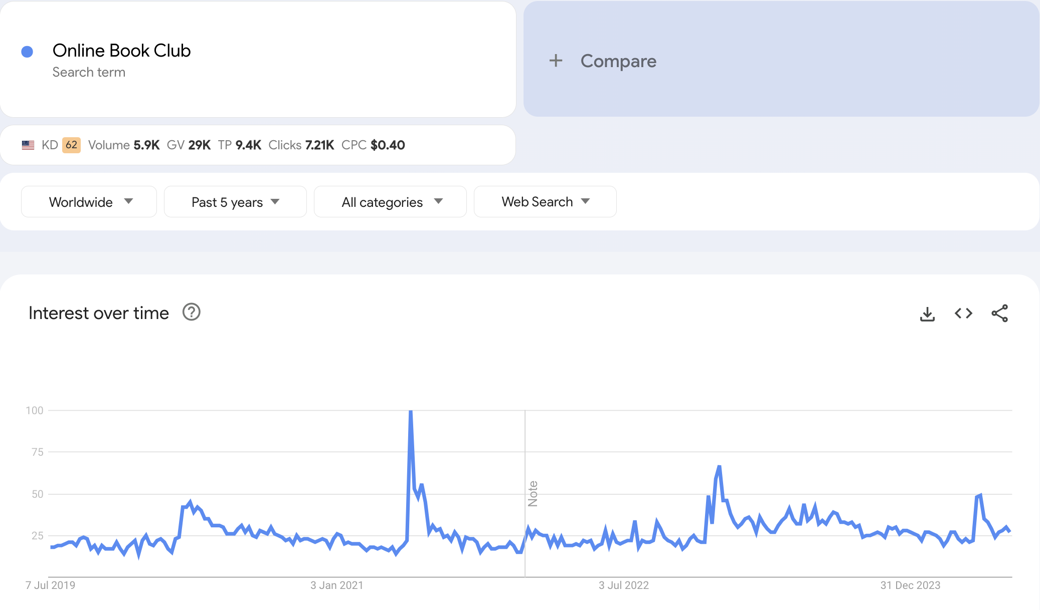Open the Interest over time help icon
Viewport: 1040px width, 610px height.
(x=191, y=312)
